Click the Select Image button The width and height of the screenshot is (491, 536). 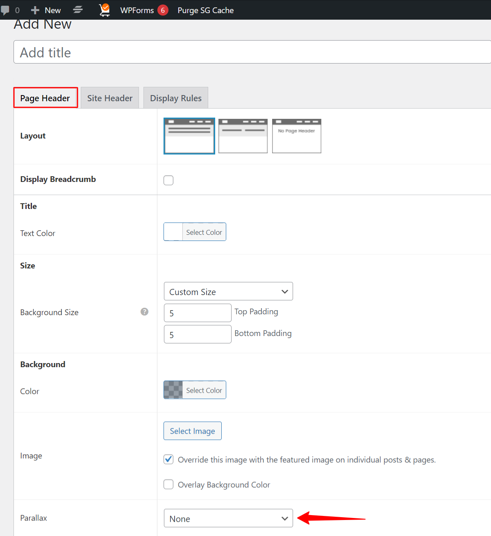(193, 431)
